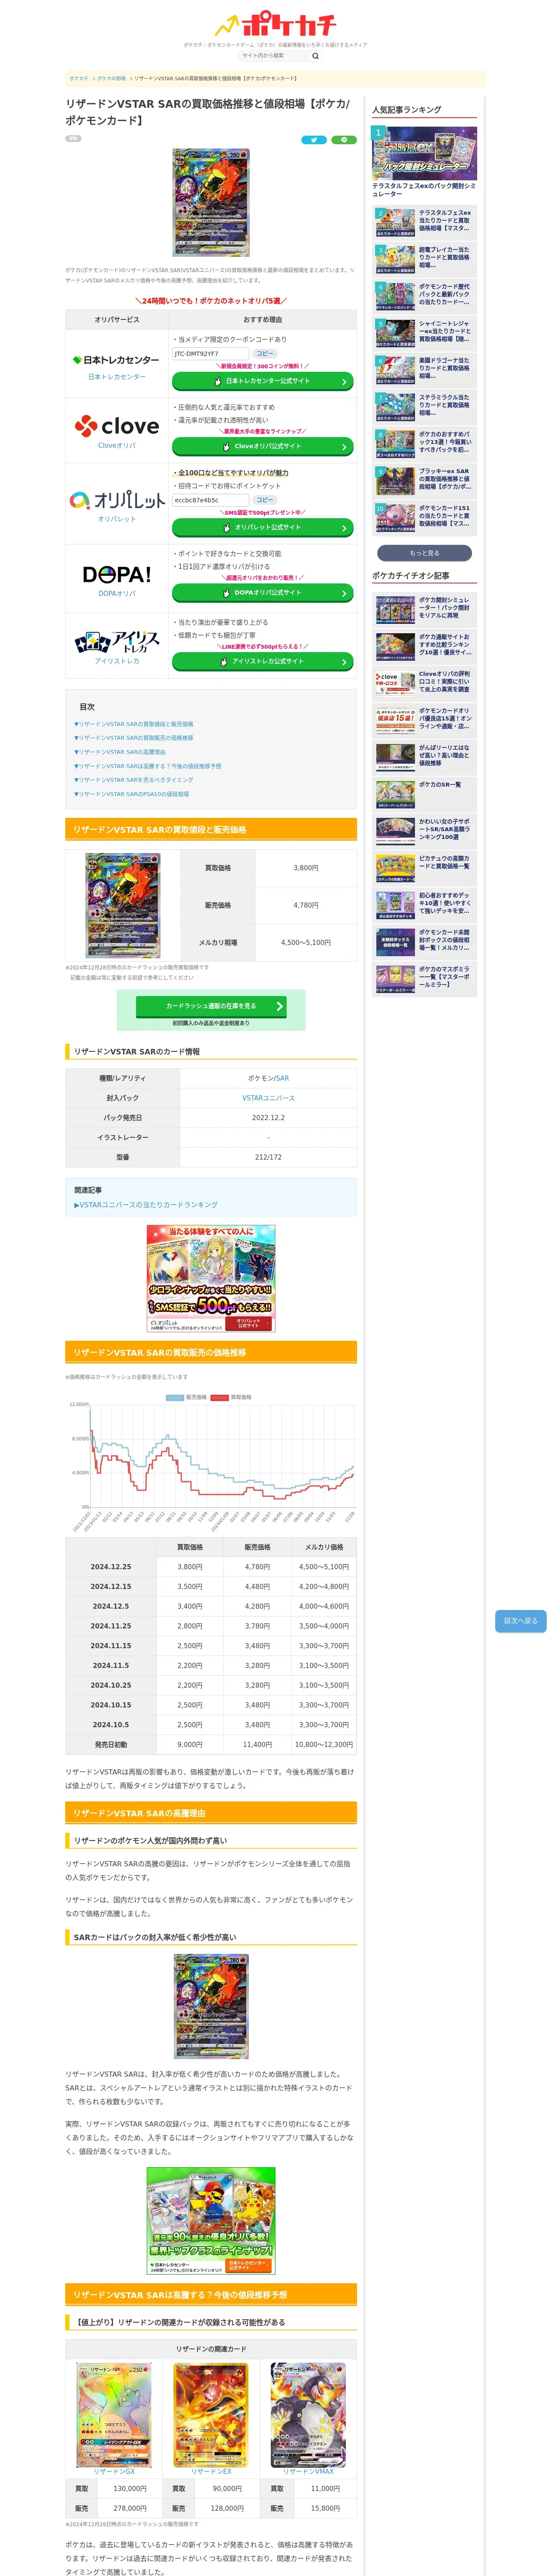Open the リザードンEX related card thumbnail
The image size is (551, 2576).
(x=211, y=2414)
